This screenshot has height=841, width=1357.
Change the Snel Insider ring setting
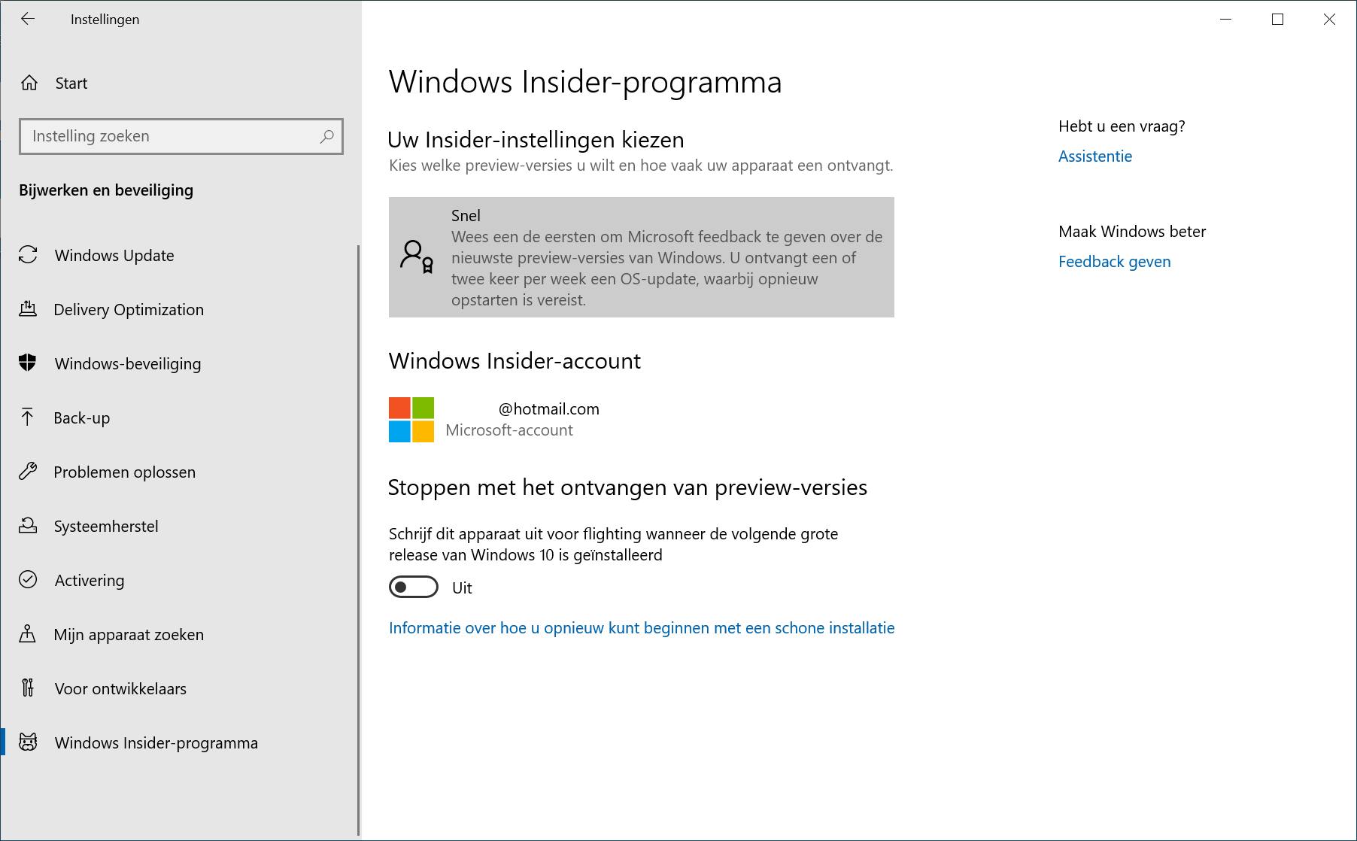pos(642,257)
